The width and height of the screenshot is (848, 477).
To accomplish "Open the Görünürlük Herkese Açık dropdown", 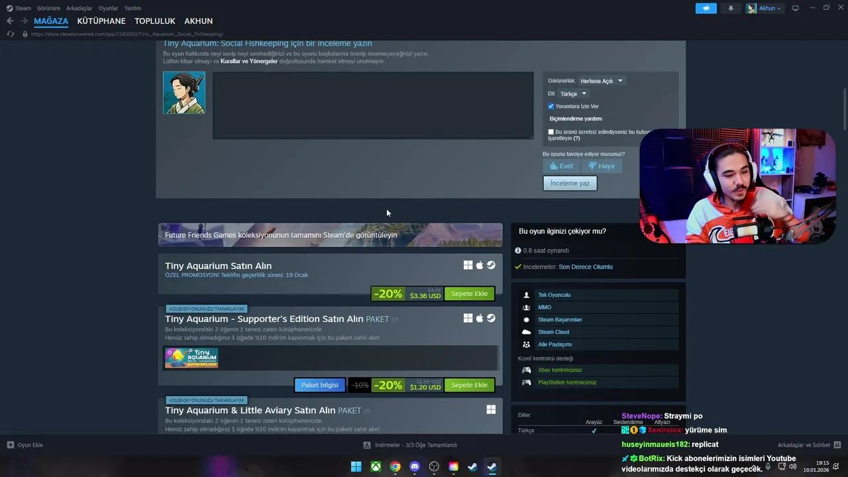I will point(602,81).
